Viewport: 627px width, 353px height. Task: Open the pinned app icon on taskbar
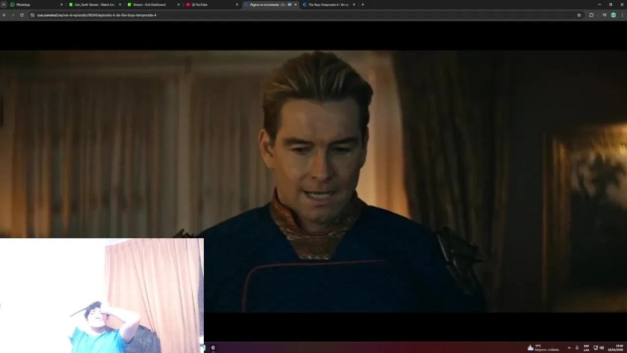tap(213, 348)
